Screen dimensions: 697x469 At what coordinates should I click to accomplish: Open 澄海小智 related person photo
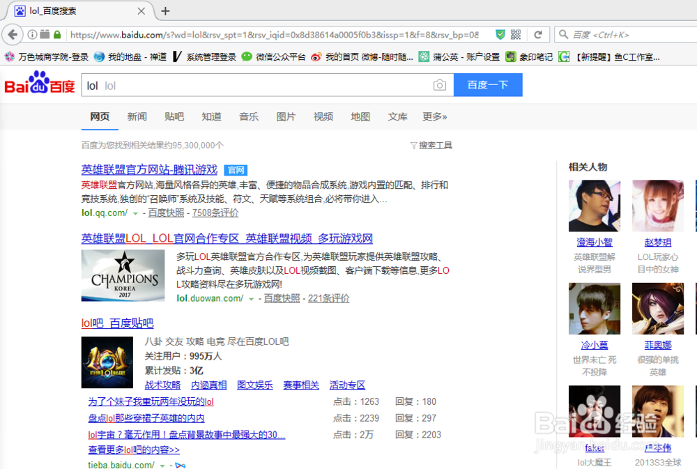pyautogui.click(x=595, y=206)
